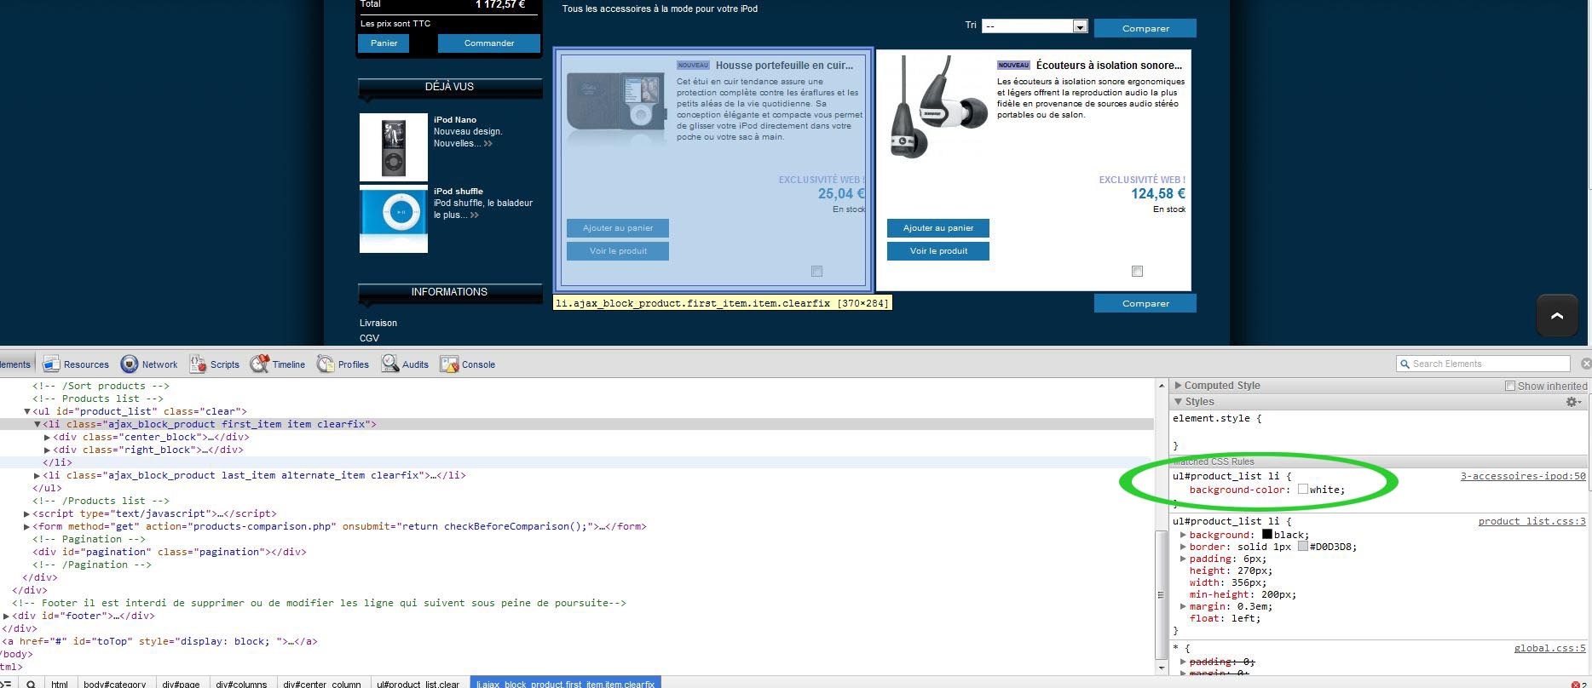Viewport: 1592px width, 688px height.
Task: Collapse the Styles section
Action: click(1179, 402)
